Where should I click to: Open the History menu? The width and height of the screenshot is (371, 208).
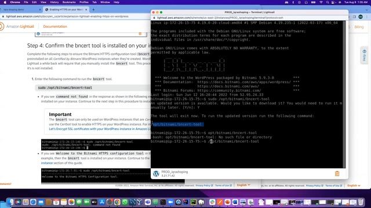(x=54, y=2)
